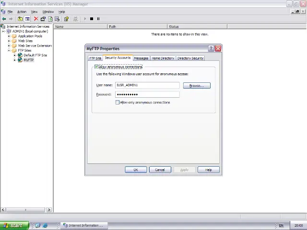
Task: Expand the MyFTP tree node
Action: coord(14,60)
